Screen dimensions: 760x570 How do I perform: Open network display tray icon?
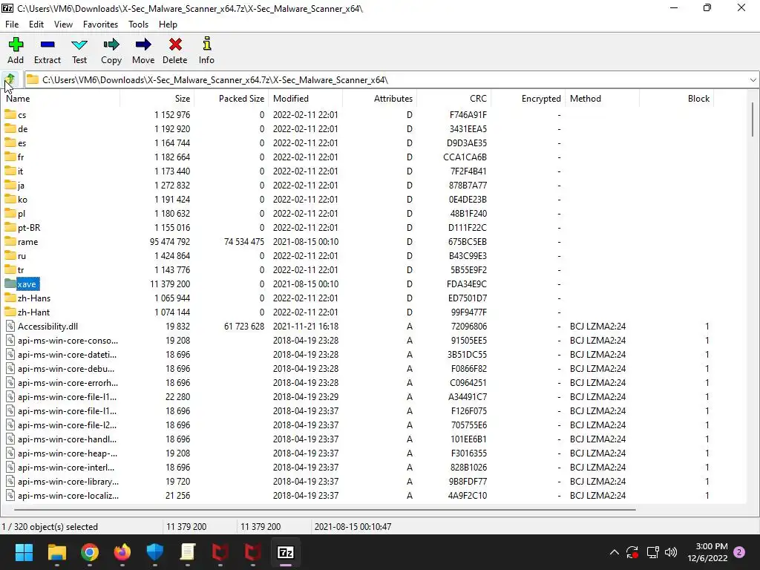tap(652, 552)
